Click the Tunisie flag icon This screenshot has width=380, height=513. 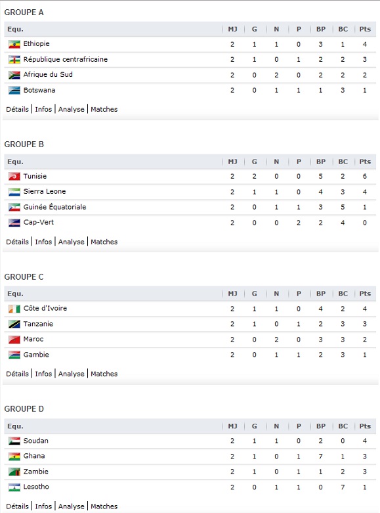click(x=14, y=177)
